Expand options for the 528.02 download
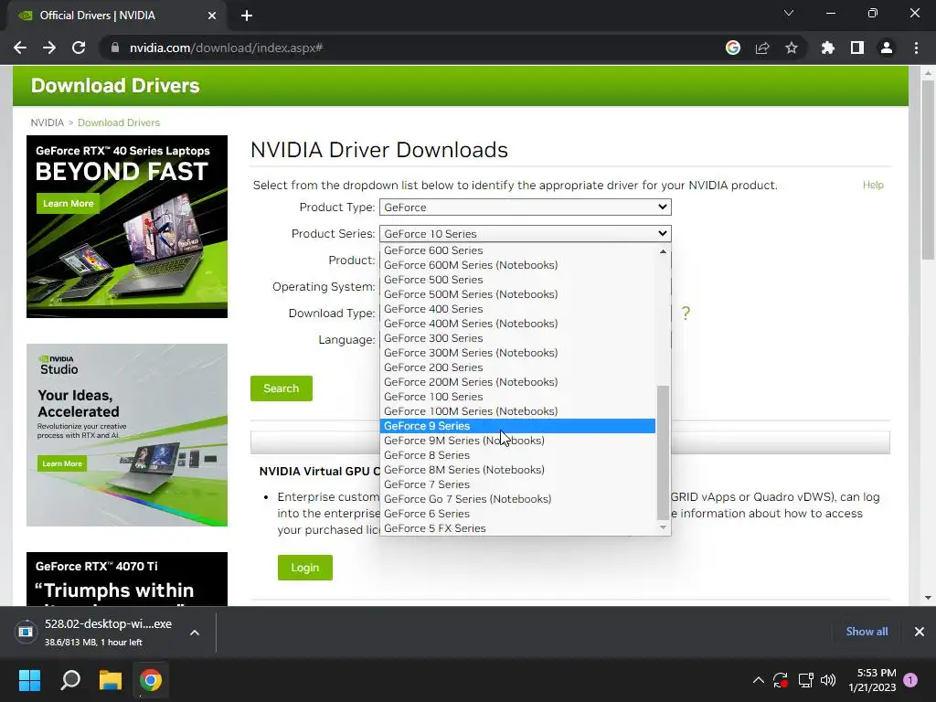 tap(195, 633)
